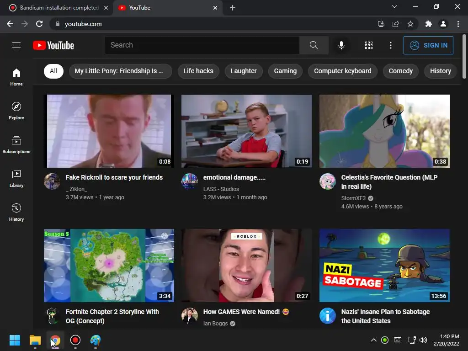Select Life hacks filter chip

pos(198,71)
